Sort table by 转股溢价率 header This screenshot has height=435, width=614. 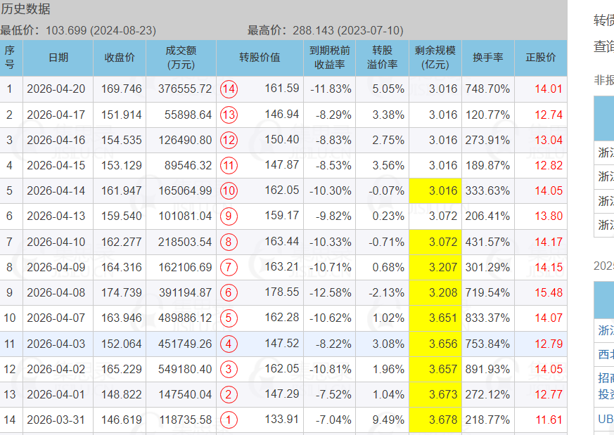[382, 58]
